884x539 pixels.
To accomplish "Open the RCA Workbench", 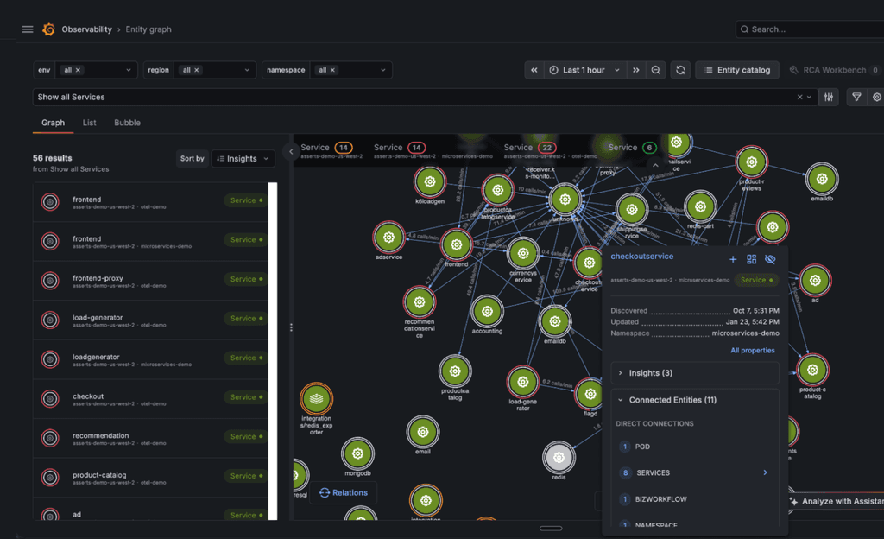I will click(834, 70).
